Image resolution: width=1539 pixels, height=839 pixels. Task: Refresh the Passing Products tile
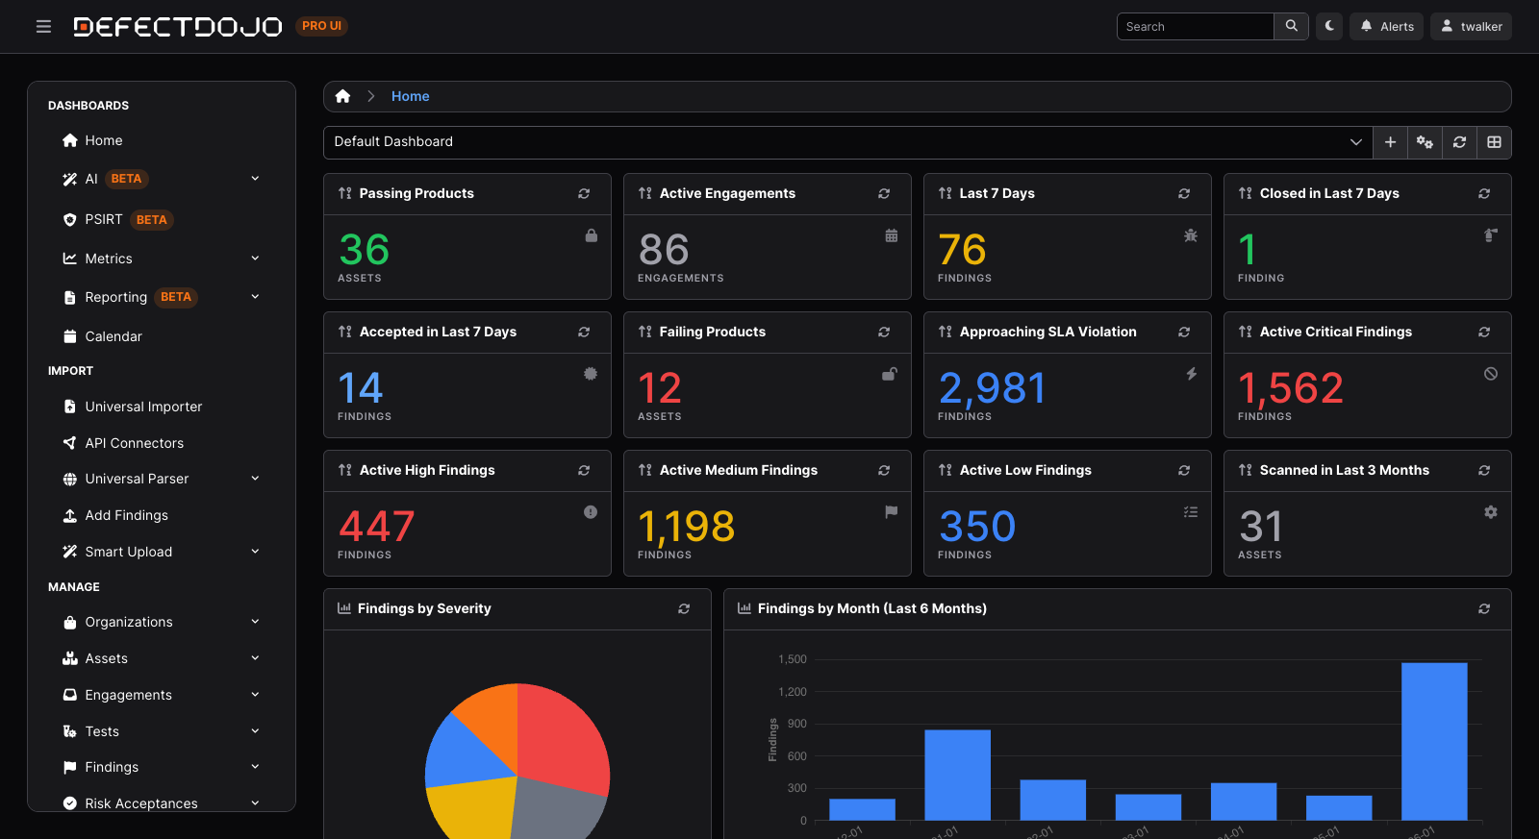(x=584, y=194)
